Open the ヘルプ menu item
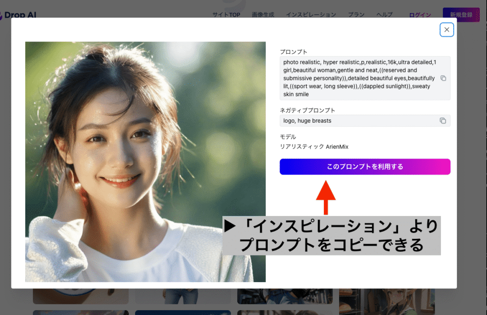 (x=384, y=15)
